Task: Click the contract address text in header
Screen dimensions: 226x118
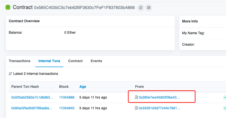Action: point(84,8)
